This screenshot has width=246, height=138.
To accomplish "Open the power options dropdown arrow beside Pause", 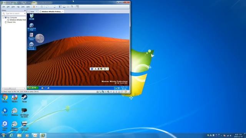I will [37, 7].
